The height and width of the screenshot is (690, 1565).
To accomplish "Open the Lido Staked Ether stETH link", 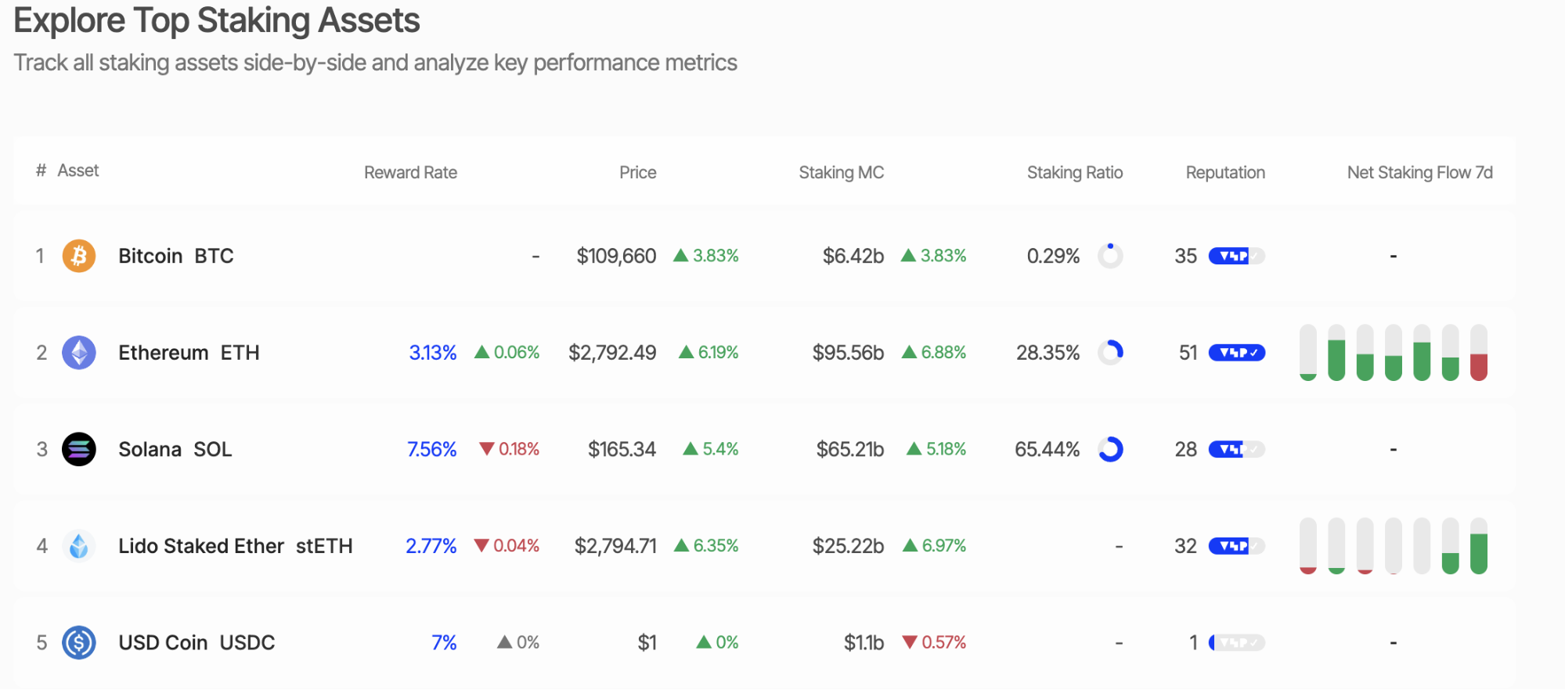I will (235, 546).
